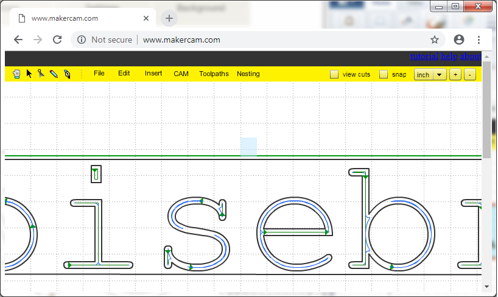
Task: Open the Chrome profile avatar
Action: tap(459, 40)
